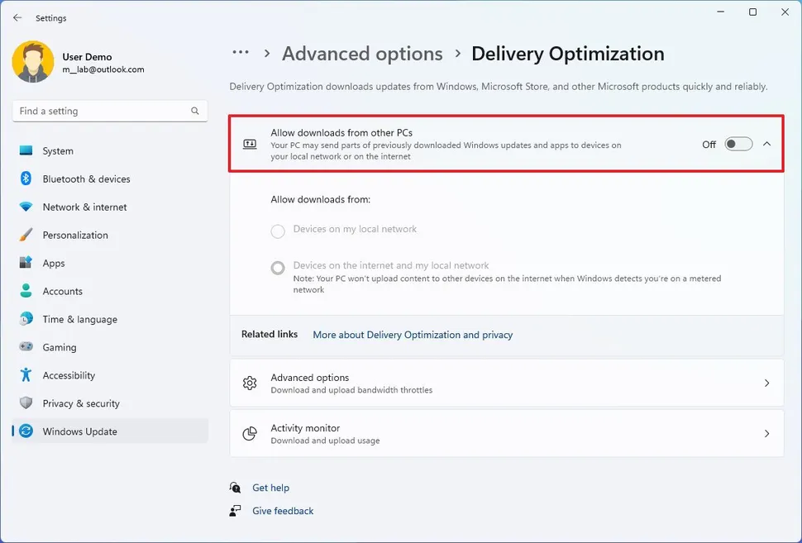802x543 pixels.
Task: Click the Privacy & security shield icon
Action: pos(26,403)
